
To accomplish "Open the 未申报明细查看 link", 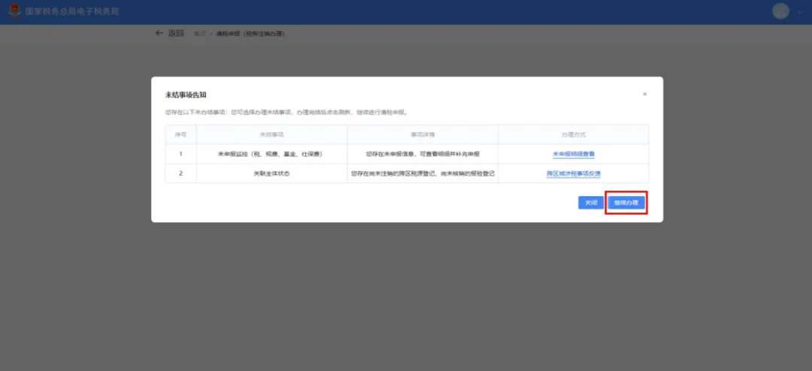I will click(x=573, y=154).
